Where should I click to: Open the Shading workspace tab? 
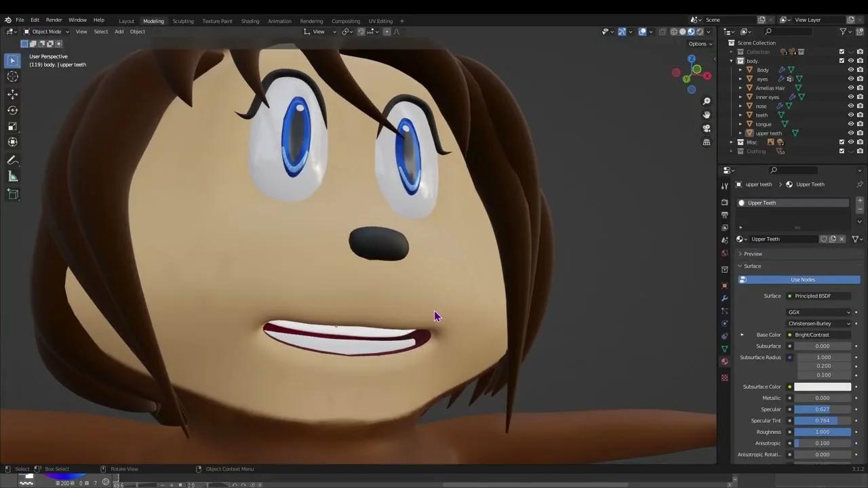(250, 21)
